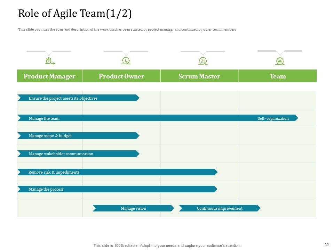
Task: Select the Product Manager column header
Action: point(49,76)
